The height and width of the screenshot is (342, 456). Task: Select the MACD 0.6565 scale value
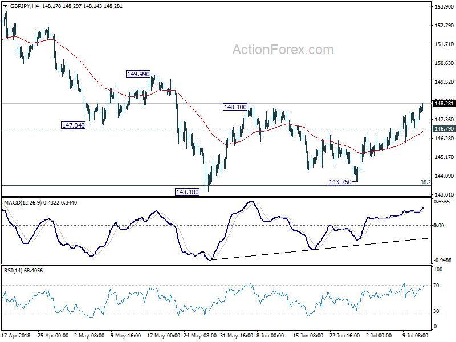441,202
